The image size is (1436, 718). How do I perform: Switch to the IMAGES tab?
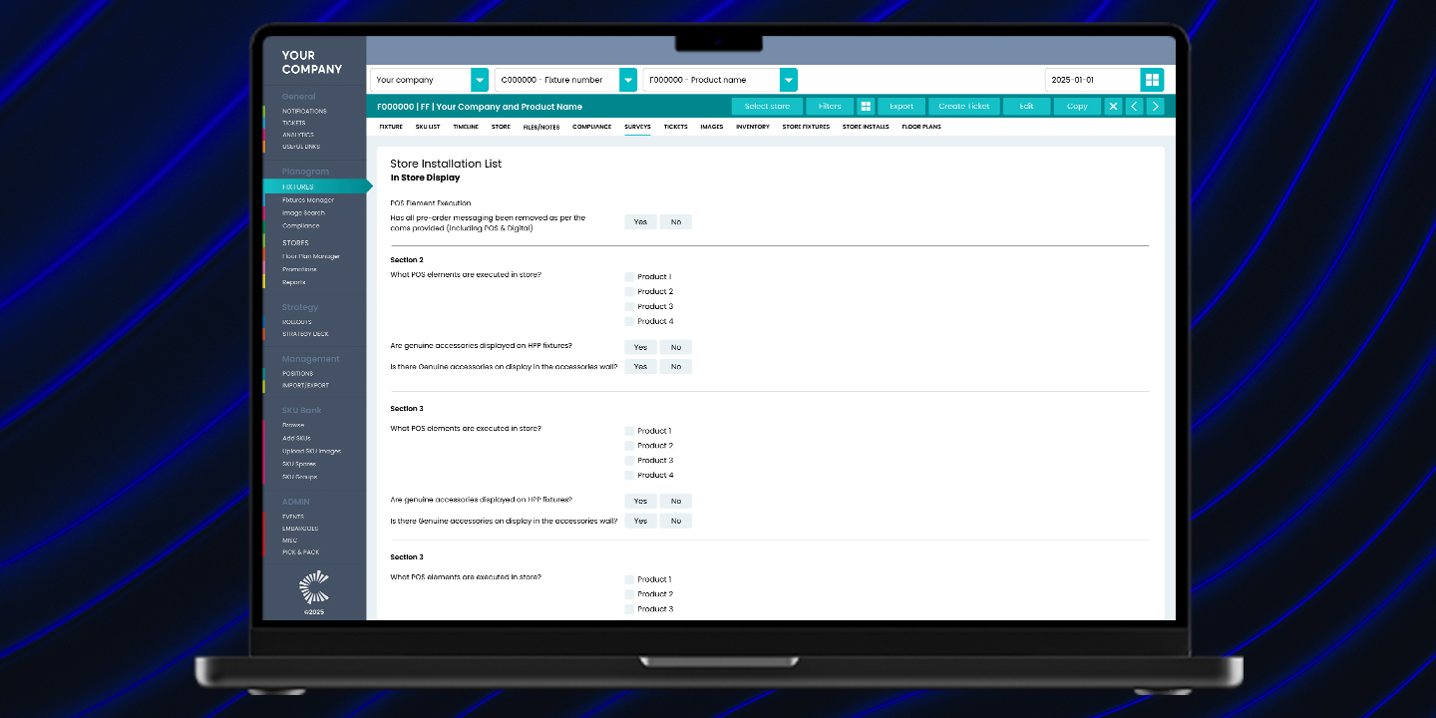click(x=711, y=127)
